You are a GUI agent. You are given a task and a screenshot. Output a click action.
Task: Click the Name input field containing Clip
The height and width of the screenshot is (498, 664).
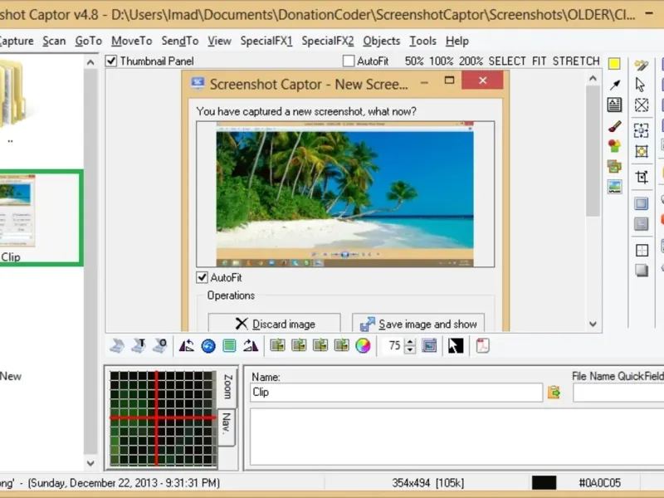point(396,392)
